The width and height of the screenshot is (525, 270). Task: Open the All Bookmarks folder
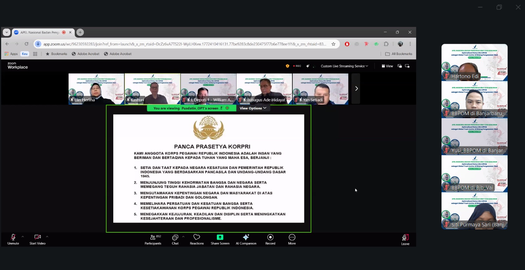399,54
